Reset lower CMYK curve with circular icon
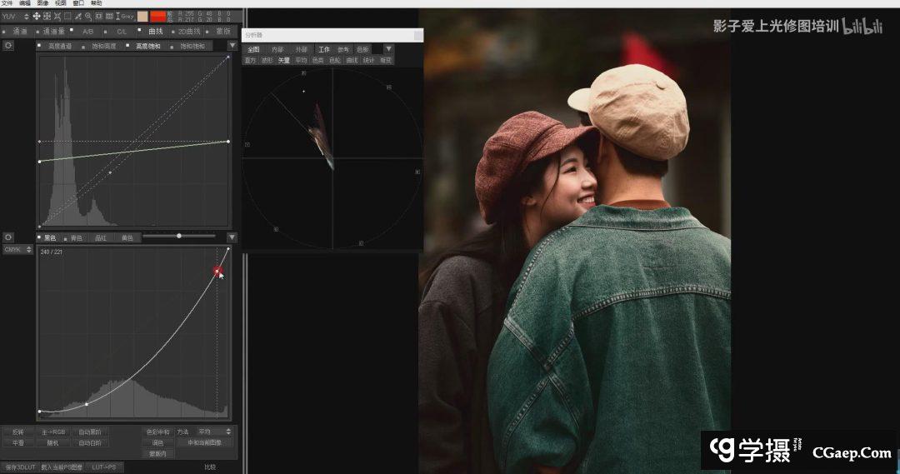The width and height of the screenshot is (900, 474). (x=8, y=237)
